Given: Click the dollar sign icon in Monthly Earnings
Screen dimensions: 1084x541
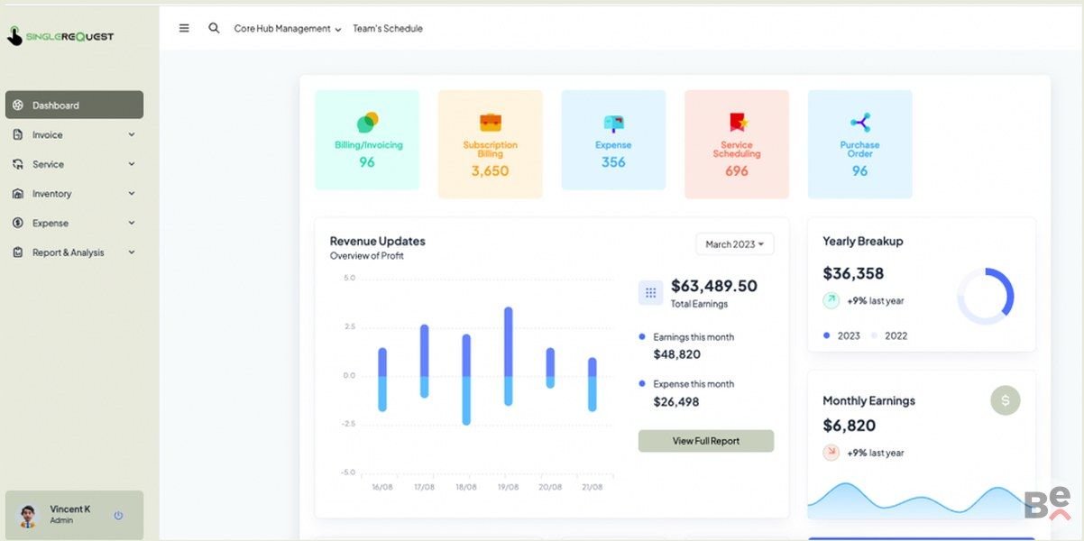Looking at the screenshot, I should click(x=1005, y=399).
